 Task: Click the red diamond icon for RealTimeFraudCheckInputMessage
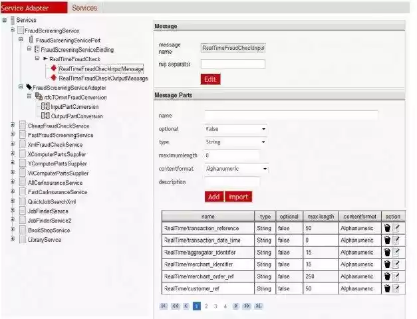(54, 68)
